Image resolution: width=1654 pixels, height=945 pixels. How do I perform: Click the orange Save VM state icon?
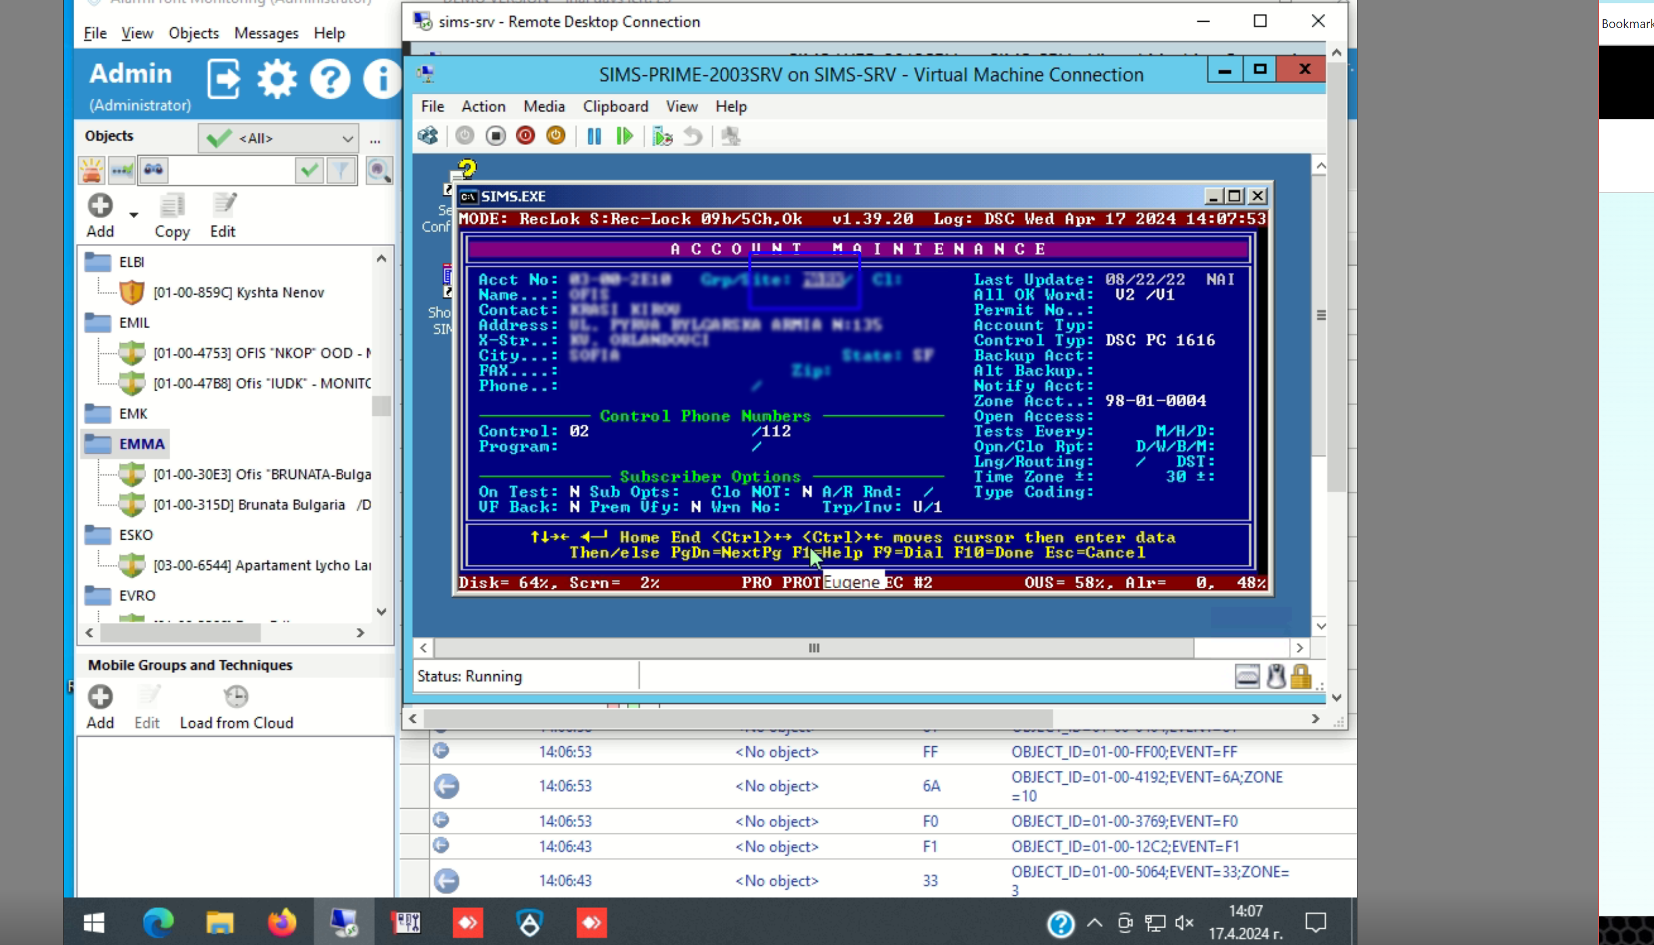click(x=556, y=136)
